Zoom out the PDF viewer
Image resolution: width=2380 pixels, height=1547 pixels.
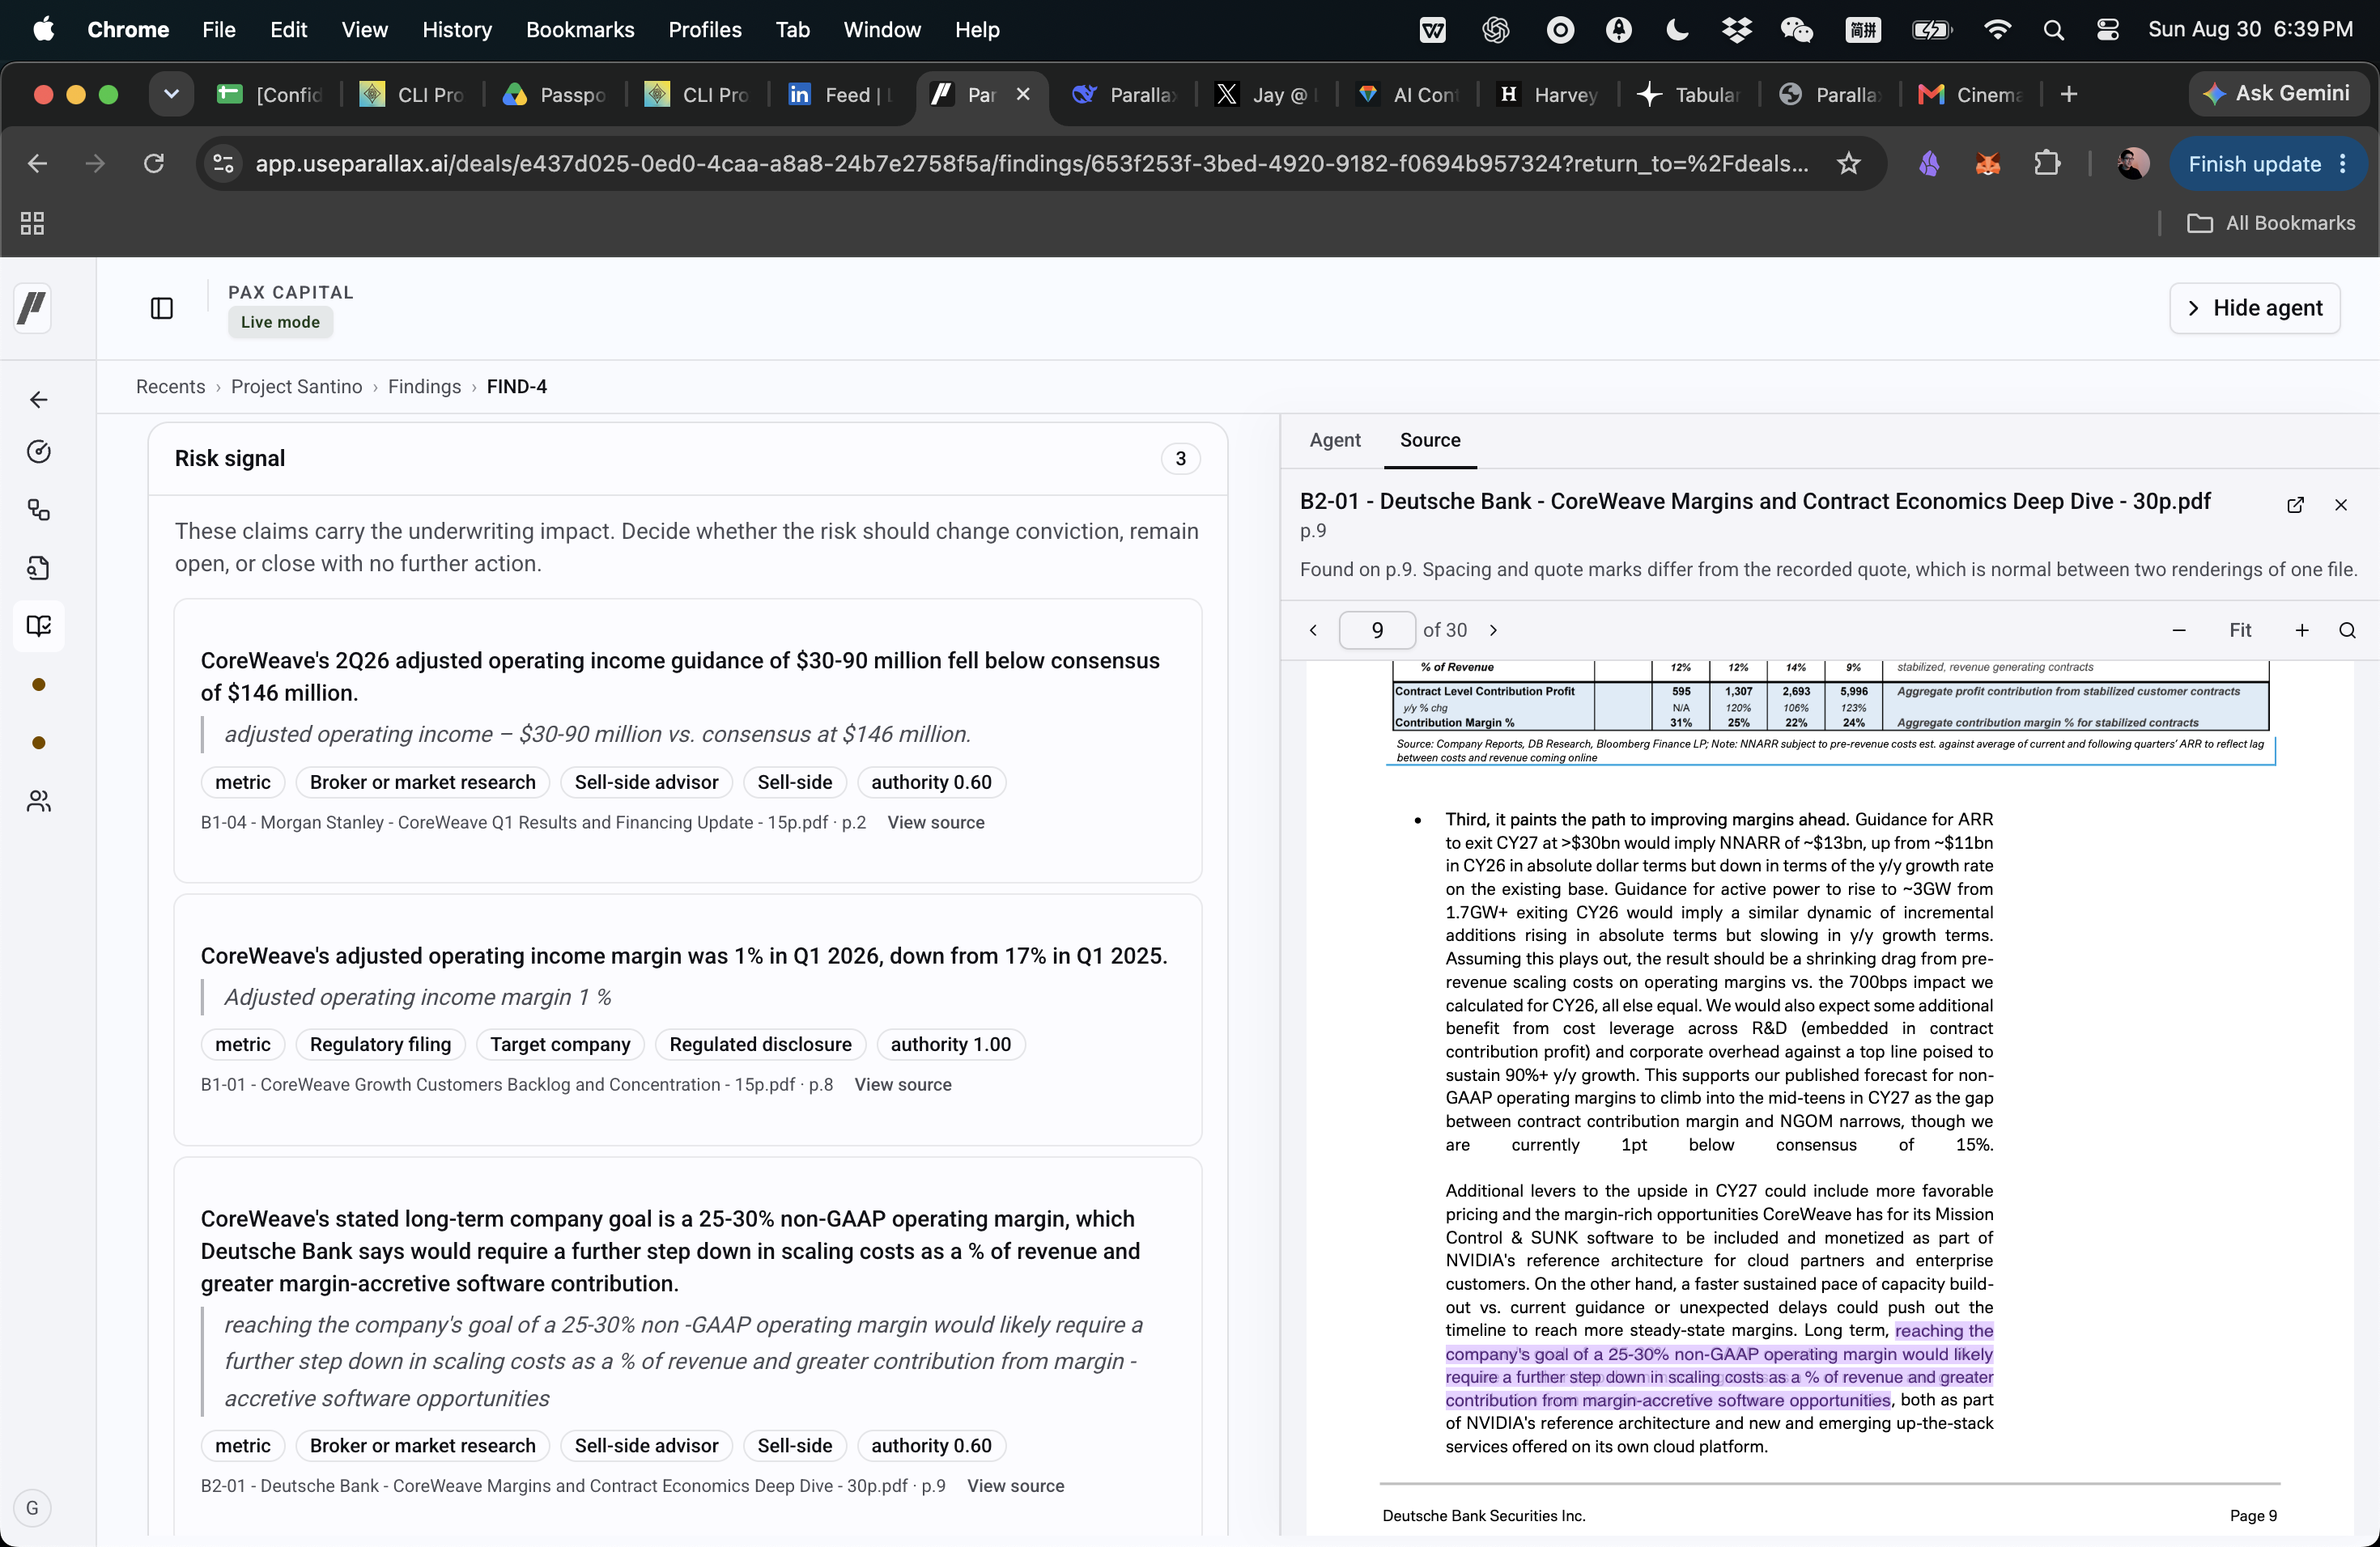(2179, 629)
